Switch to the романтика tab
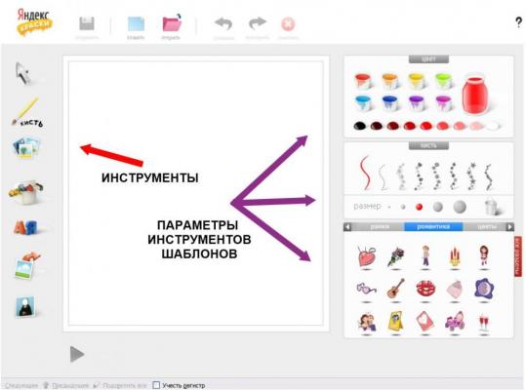 pyautogui.click(x=433, y=227)
